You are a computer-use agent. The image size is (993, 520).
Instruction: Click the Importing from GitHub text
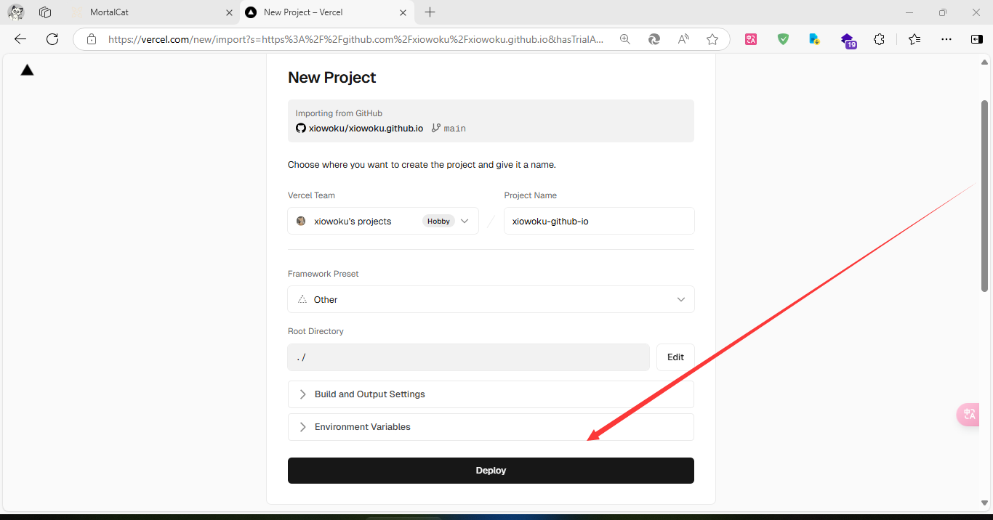point(339,113)
